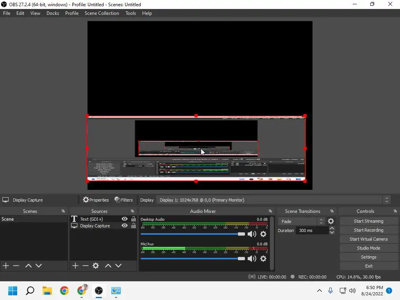The width and height of the screenshot is (400, 300).
Task: Pop out the Audio Mixer dock
Action: point(270,211)
